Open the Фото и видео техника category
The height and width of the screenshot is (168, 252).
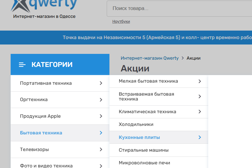click(x=46, y=166)
